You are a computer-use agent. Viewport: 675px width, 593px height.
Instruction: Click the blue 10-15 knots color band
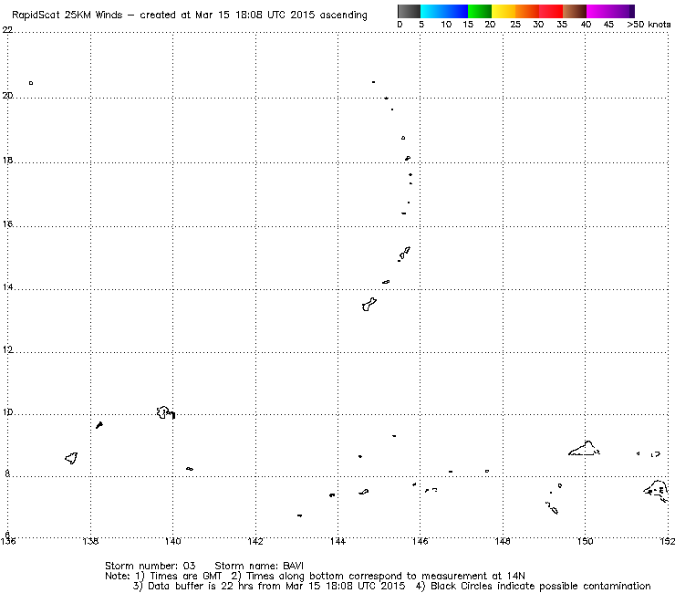(456, 11)
